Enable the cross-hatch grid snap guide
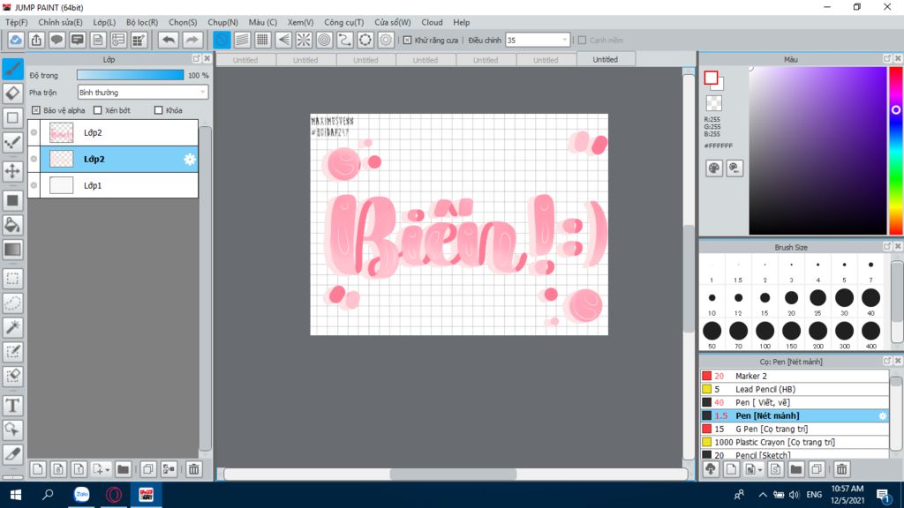Image resolution: width=904 pixels, height=508 pixels. pos(263,40)
